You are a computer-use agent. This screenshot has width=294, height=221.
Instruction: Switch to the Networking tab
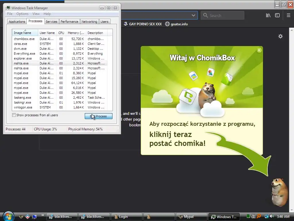coord(89,22)
